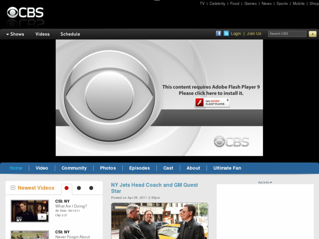Select the red first carousel dot

coord(67,188)
